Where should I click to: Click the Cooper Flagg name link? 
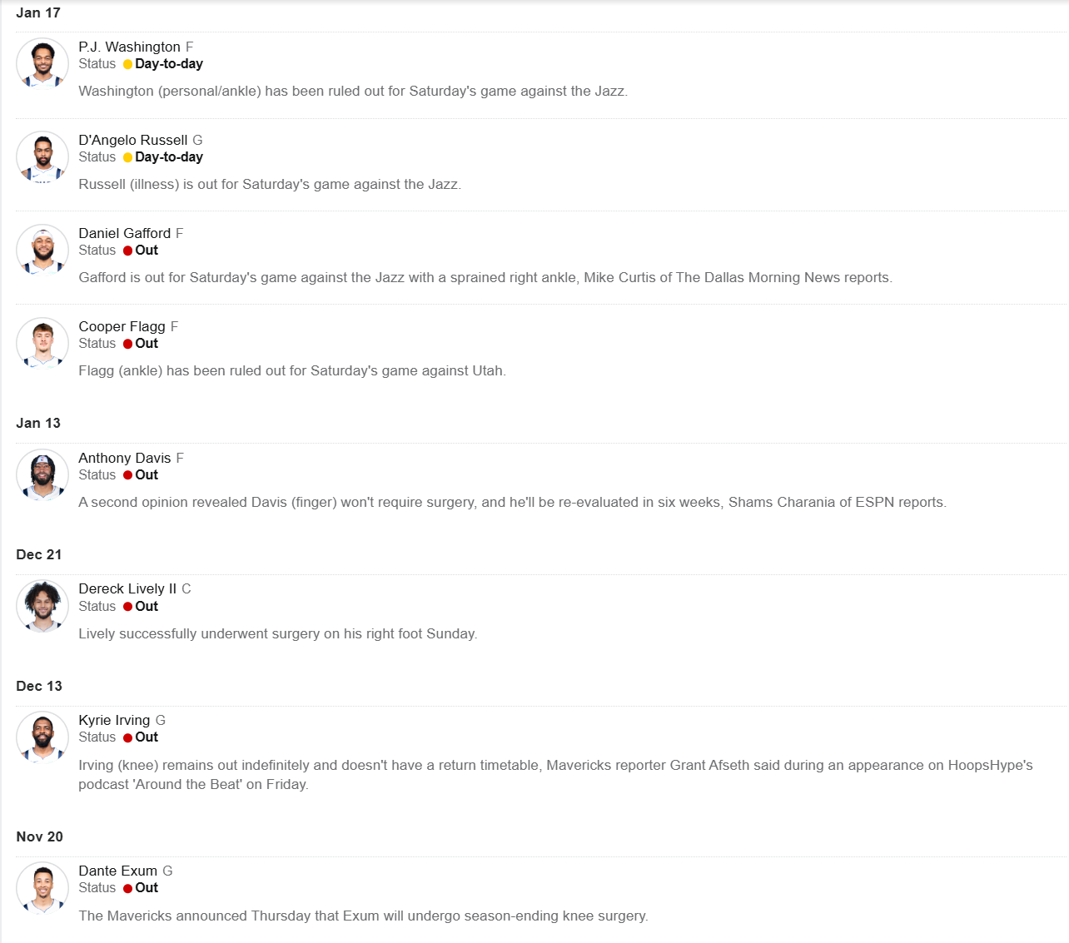click(122, 326)
